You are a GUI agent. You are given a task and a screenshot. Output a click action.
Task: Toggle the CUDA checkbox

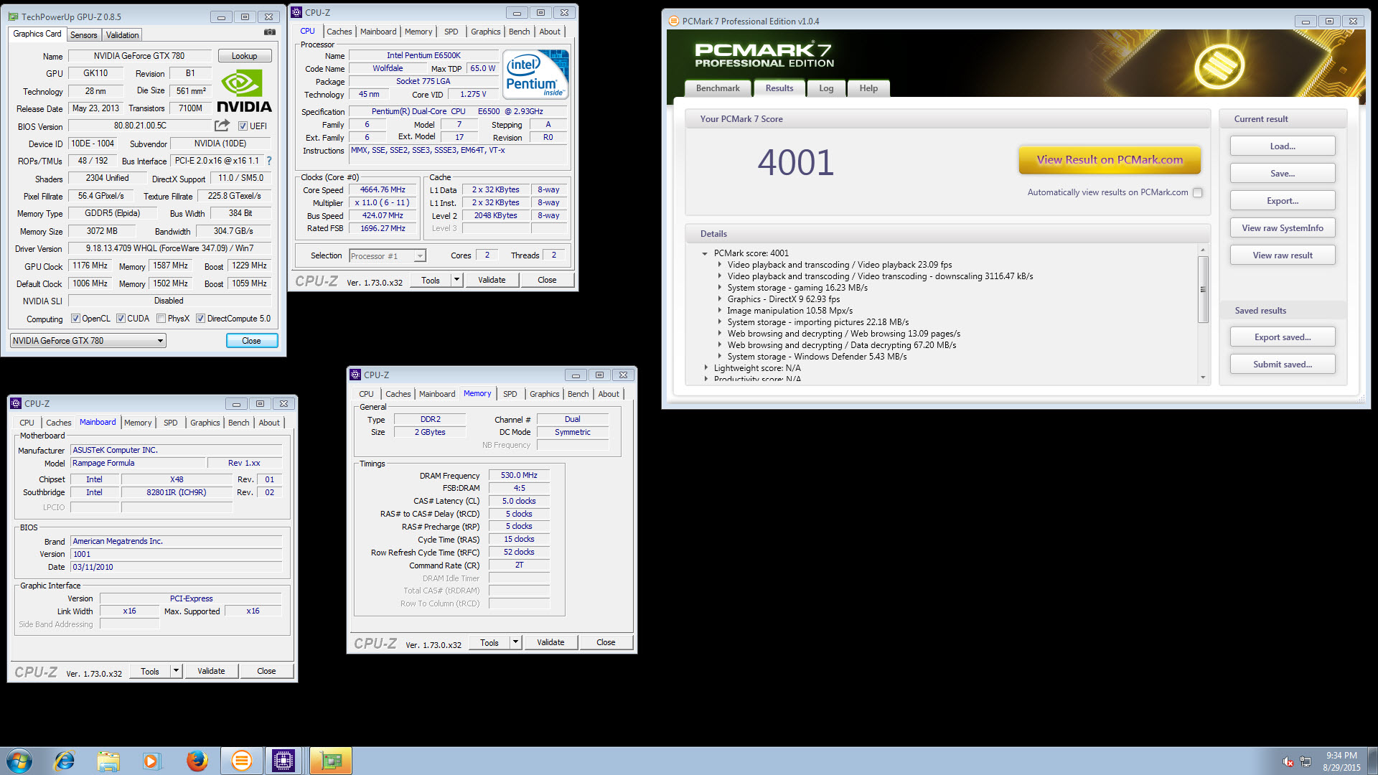[x=121, y=319]
